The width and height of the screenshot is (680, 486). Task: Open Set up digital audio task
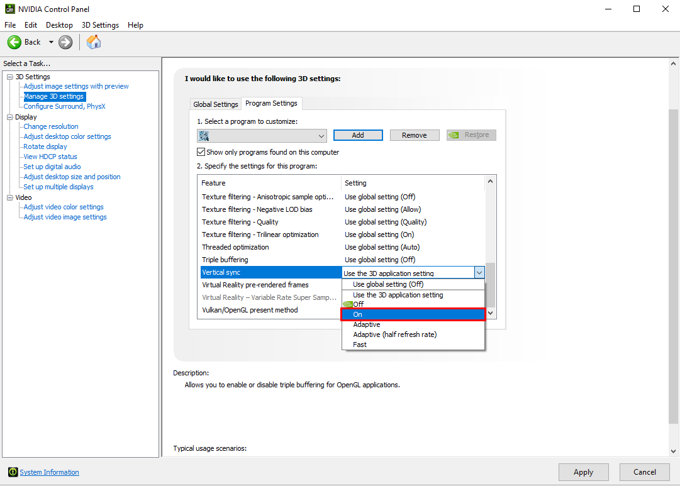(52, 167)
